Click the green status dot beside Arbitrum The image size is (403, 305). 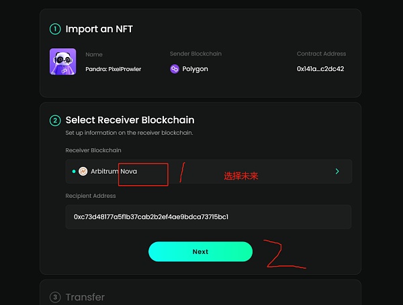[74, 172]
